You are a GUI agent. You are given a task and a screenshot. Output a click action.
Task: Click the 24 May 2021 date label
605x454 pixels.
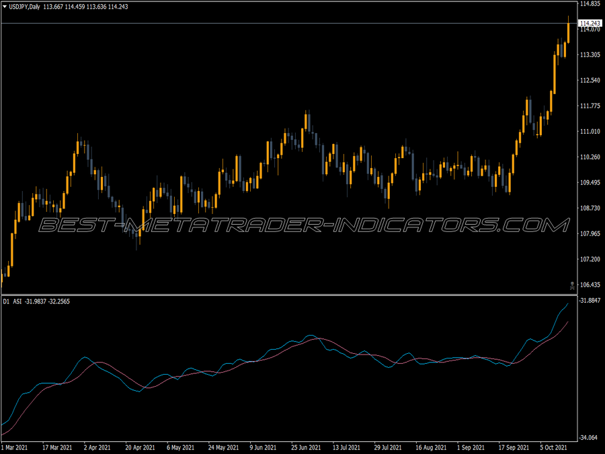point(223,447)
